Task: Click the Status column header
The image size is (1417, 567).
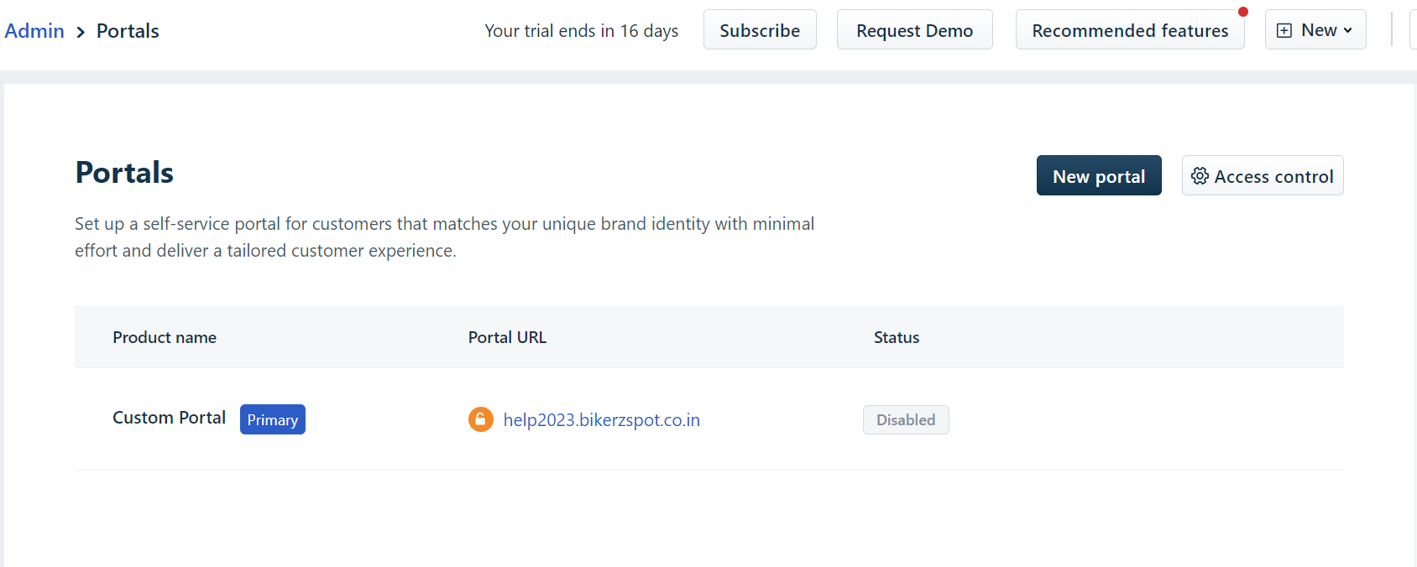Action: point(897,337)
